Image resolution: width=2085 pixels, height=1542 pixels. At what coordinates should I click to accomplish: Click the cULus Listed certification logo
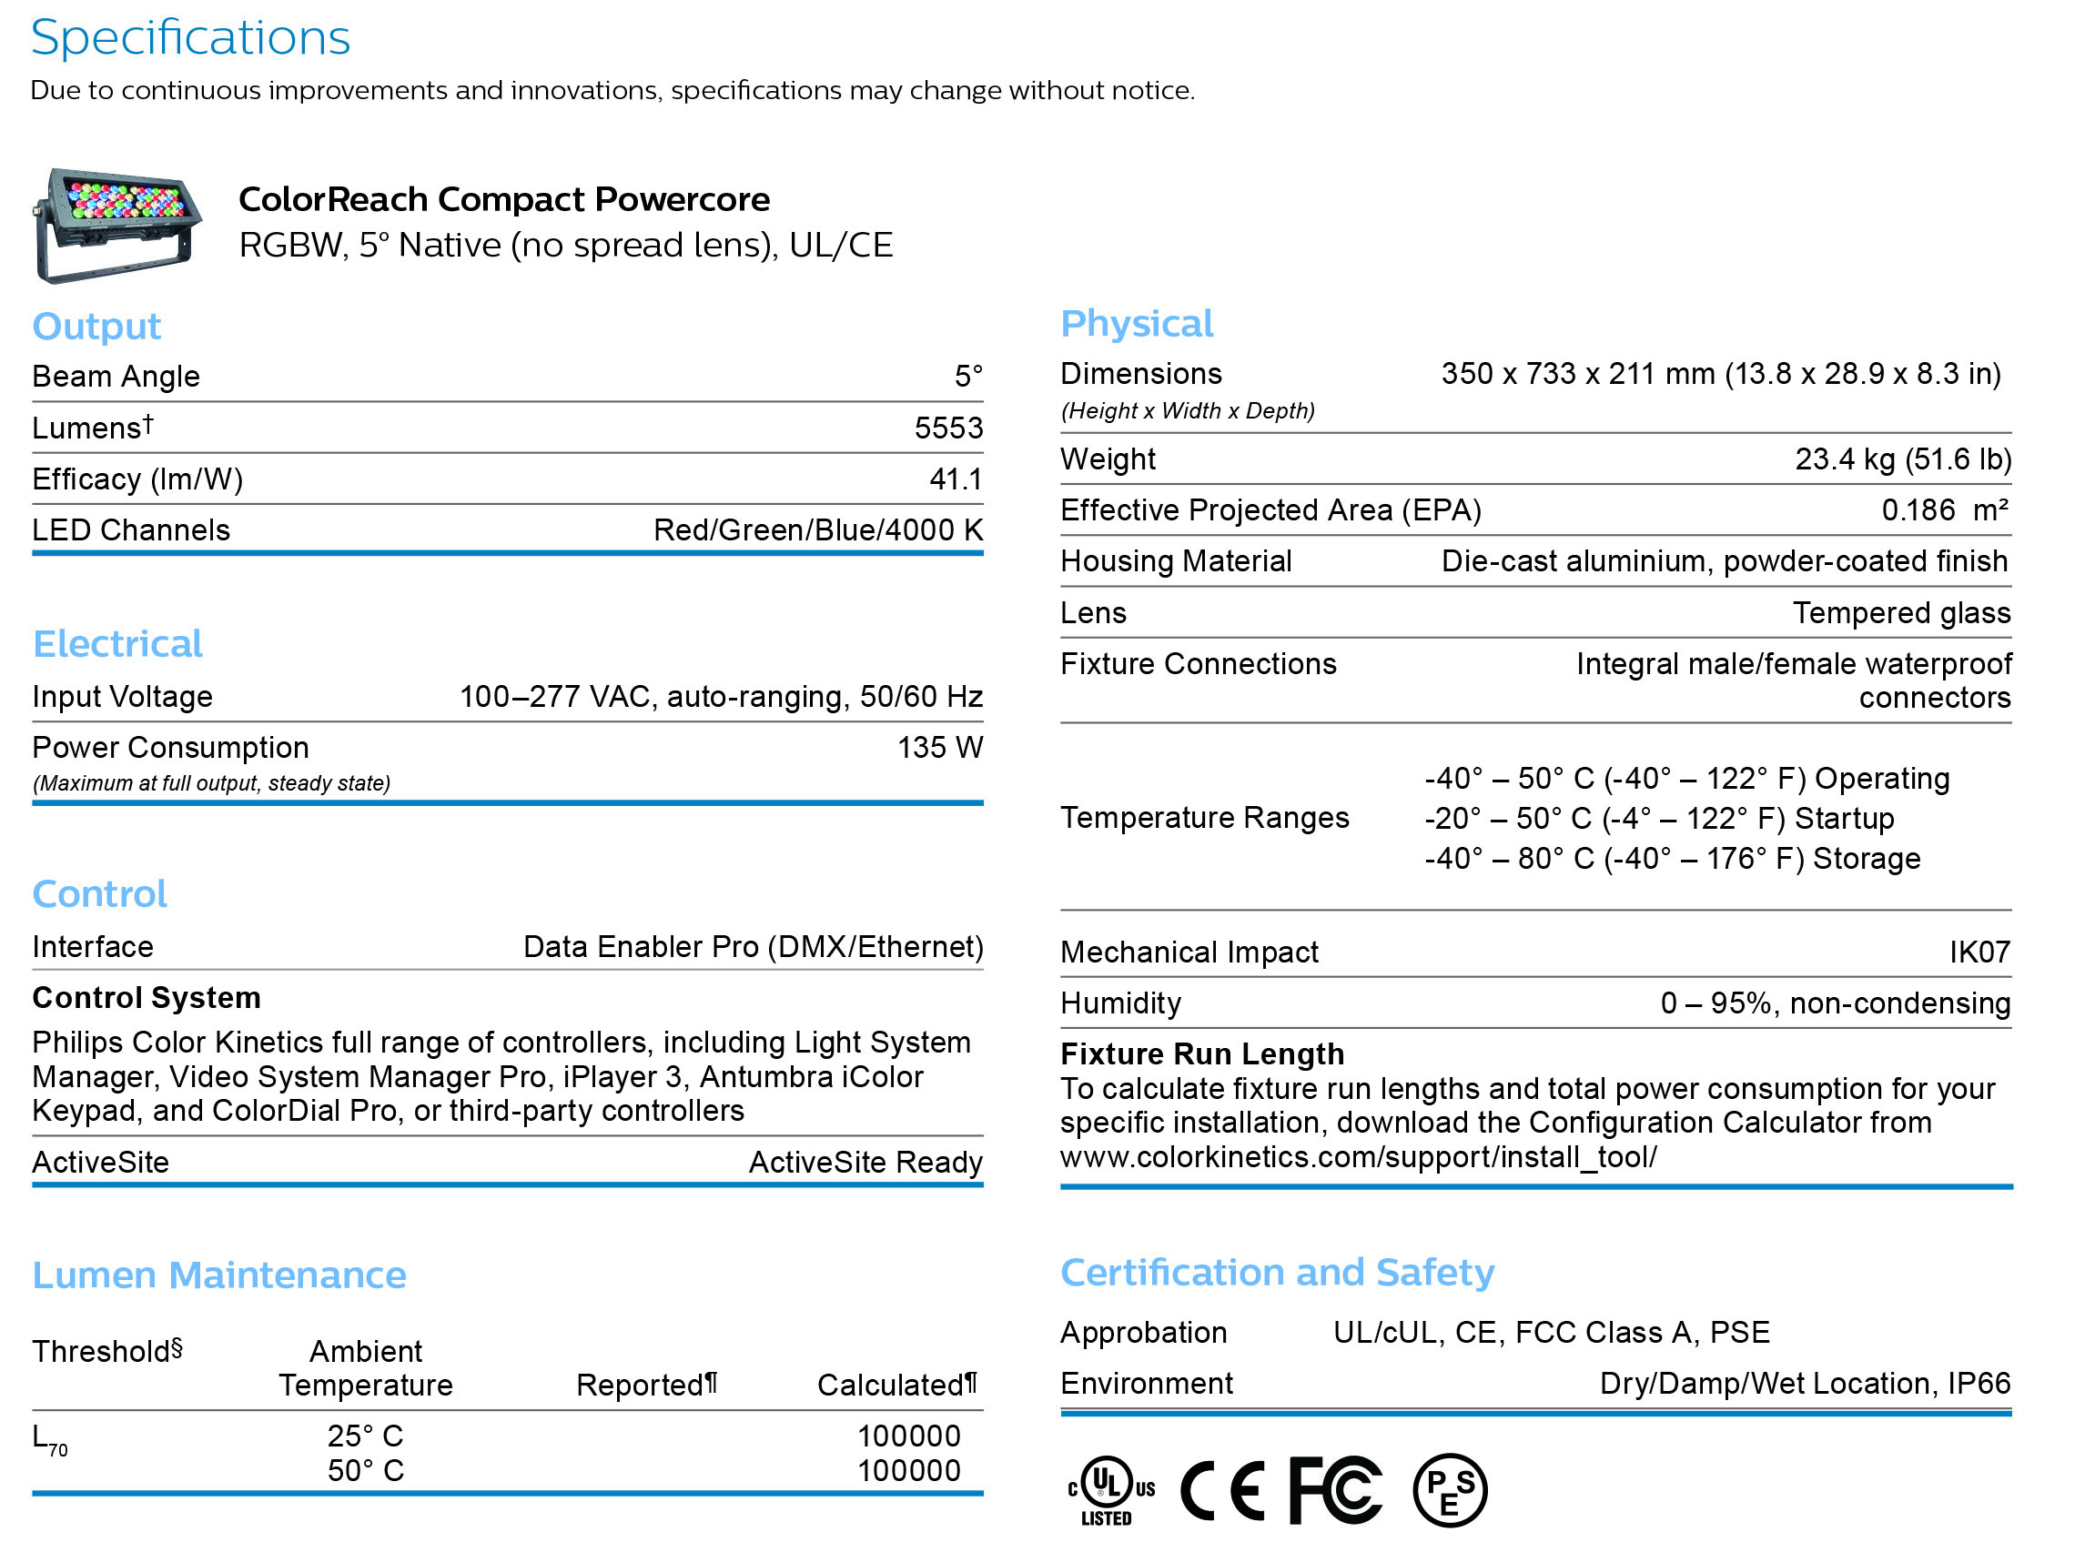tap(1112, 1491)
